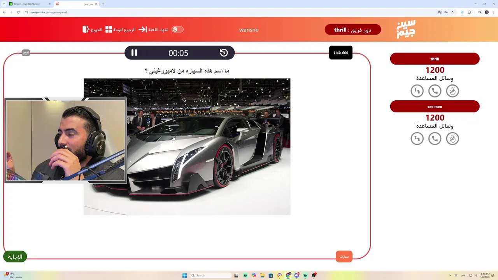Image resolution: width=498 pixels, height=280 pixels.
Task: Click the دور فريق thrill turn indicator
Action: (353, 30)
